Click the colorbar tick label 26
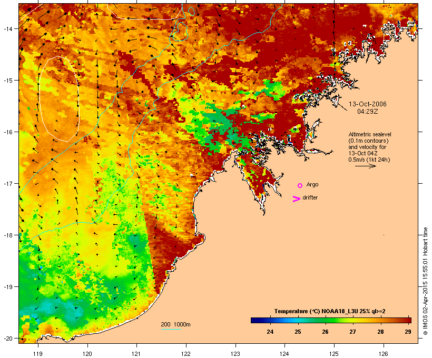The image size is (432, 358). [x=326, y=332]
